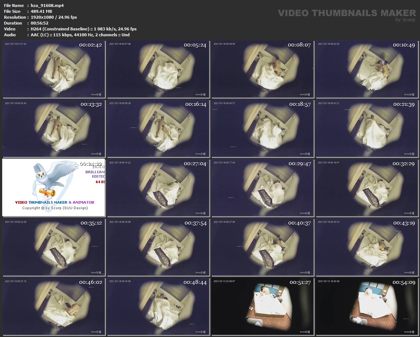This screenshot has height=337, width=420.
Task: Choose the 00:35:12 thumbnail
Action: pyautogui.click(x=54, y=247)
